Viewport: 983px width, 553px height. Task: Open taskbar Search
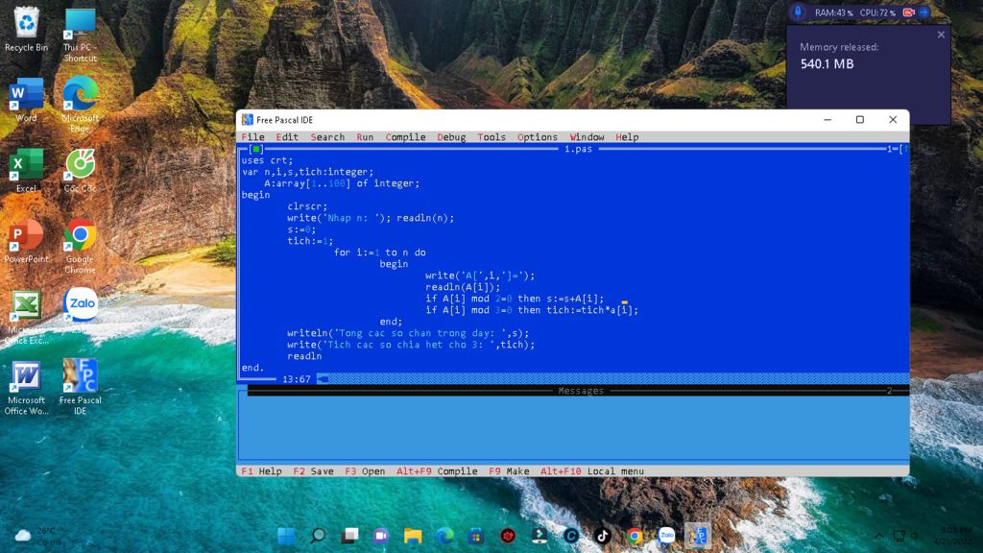pos(318,536)
